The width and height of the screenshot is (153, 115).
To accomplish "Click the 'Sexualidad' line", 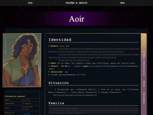I will [x=58, y=72].
